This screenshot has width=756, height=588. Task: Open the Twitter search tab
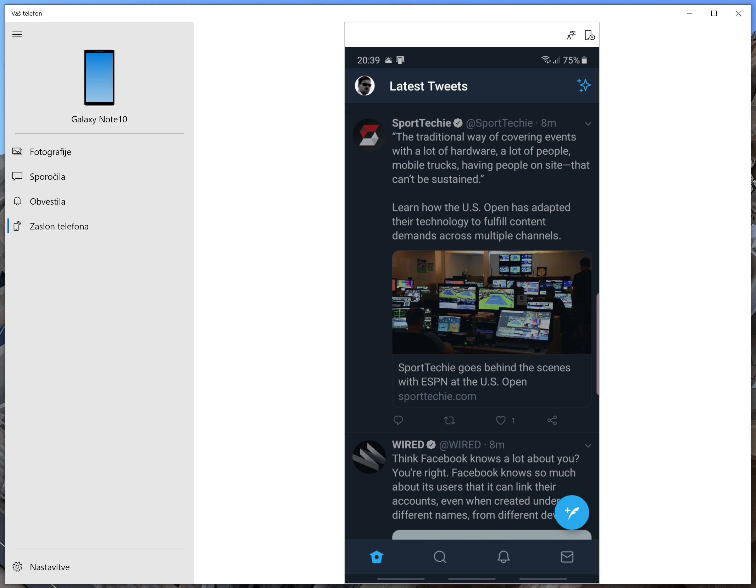pyautogui.click(x=440, y=557)
